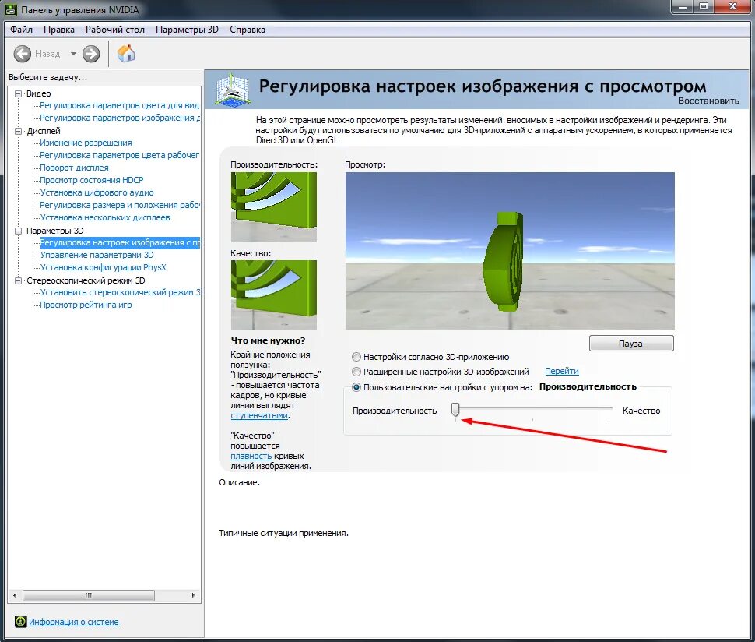Collapse the Стереоскопический режим 3D group

(x=19, y=280)
